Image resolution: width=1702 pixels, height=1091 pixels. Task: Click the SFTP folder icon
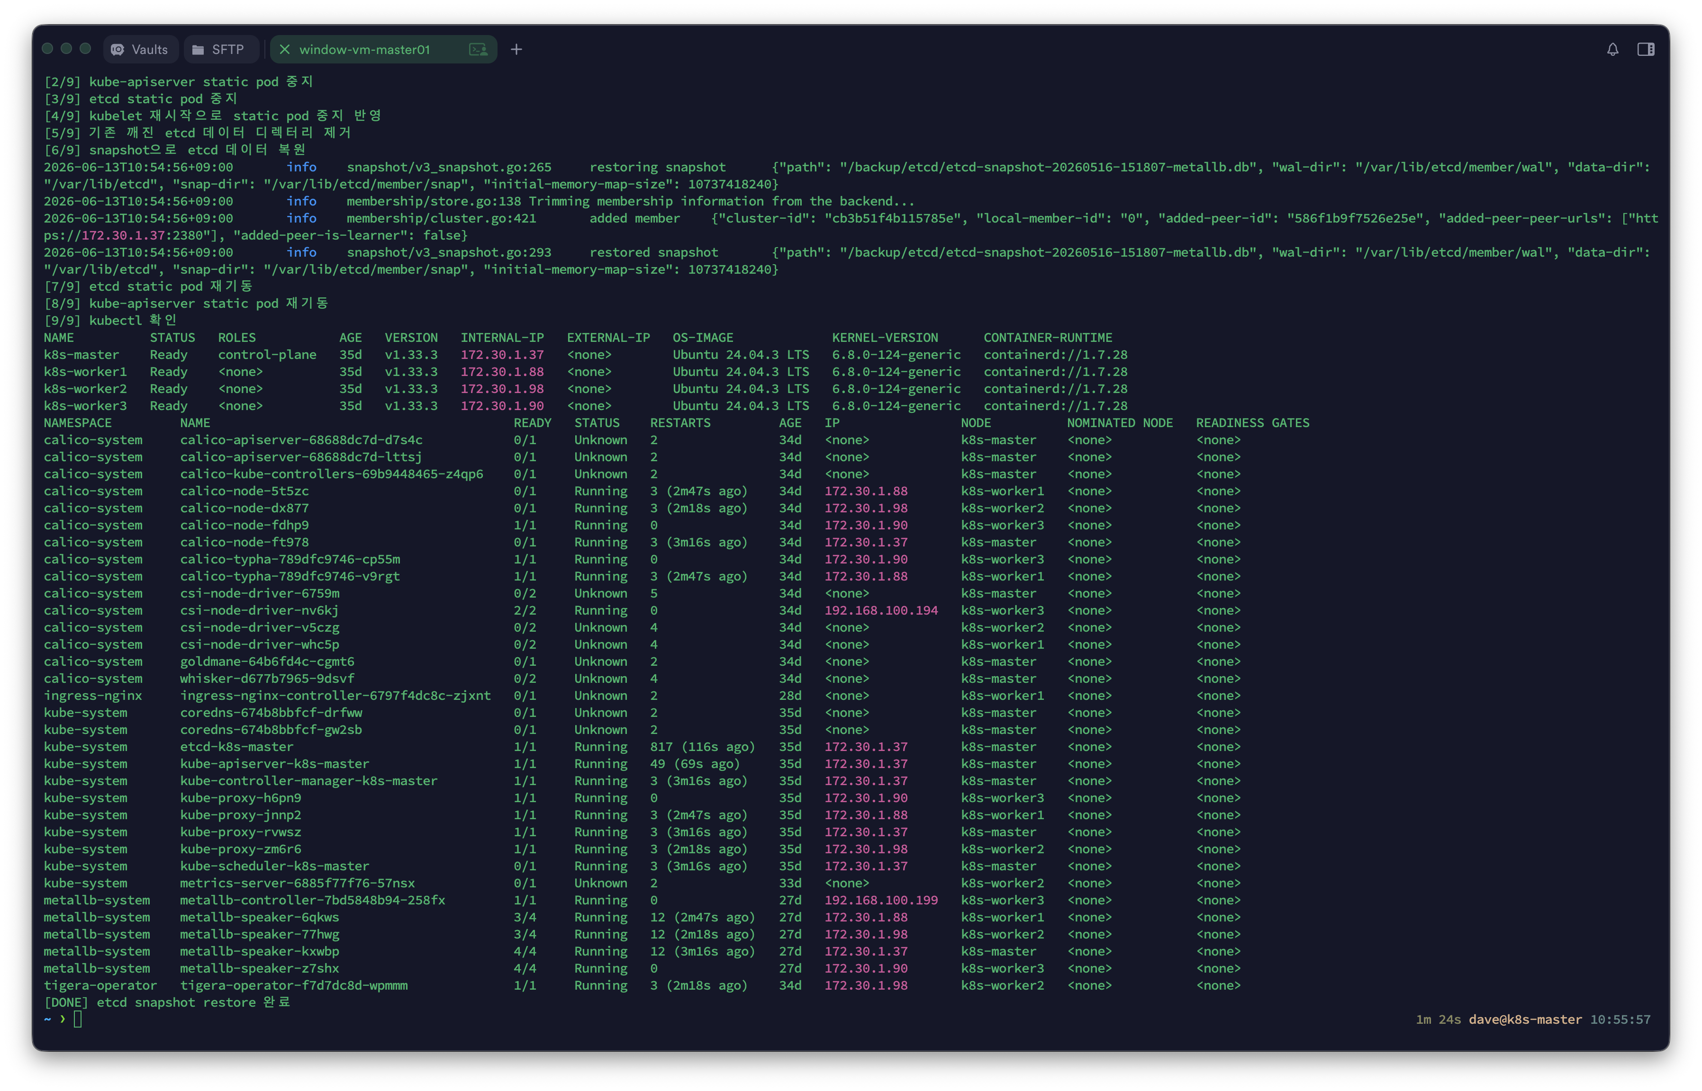(199, 50)
